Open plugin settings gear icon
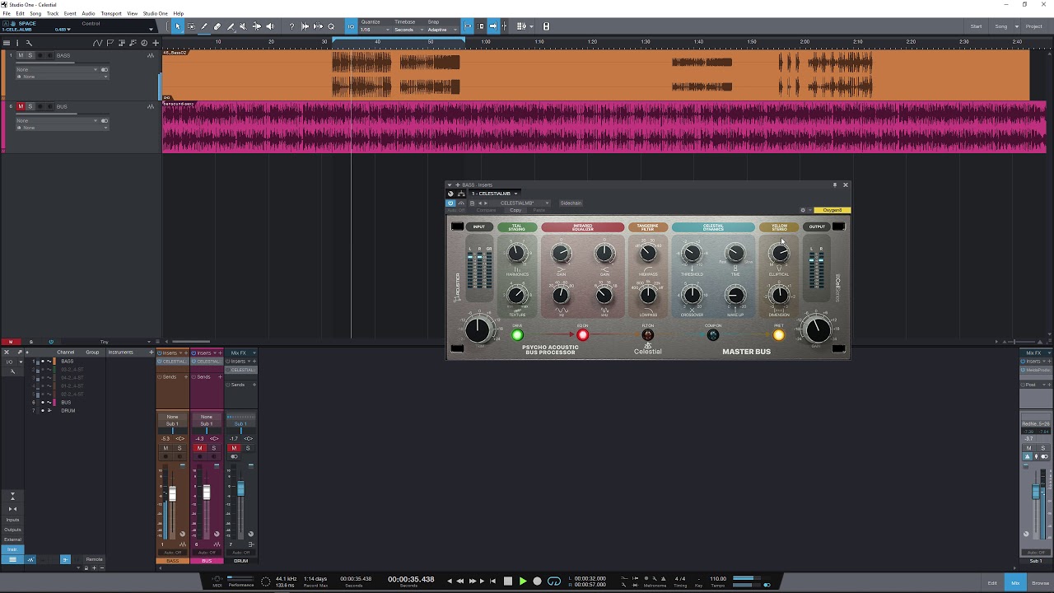Viewport: 1054px width, 593px height. click(x=803, y=210)
